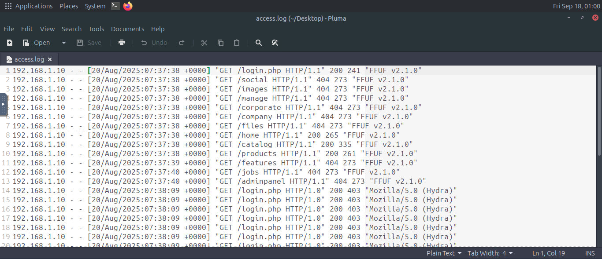The height and width of the screenshot is (259, 602).
Task: Launch Firefox from the top panel
Action: click(128, 6)
